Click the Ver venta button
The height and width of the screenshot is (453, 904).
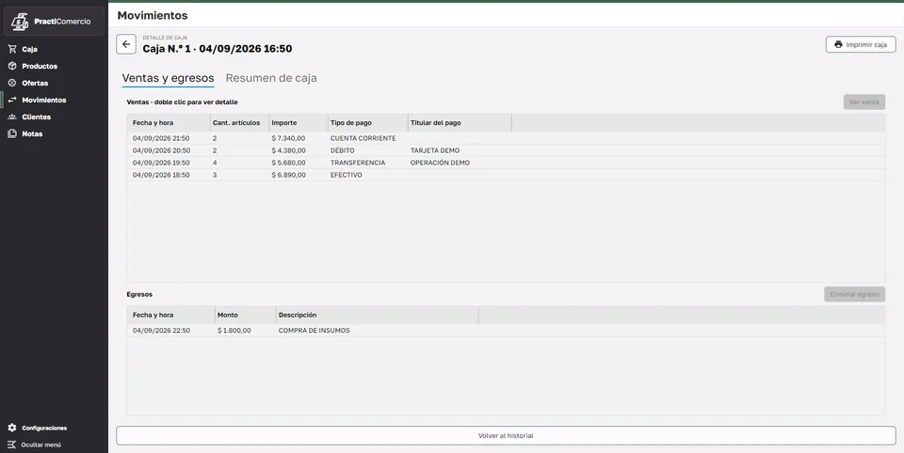tap(864, 102)
